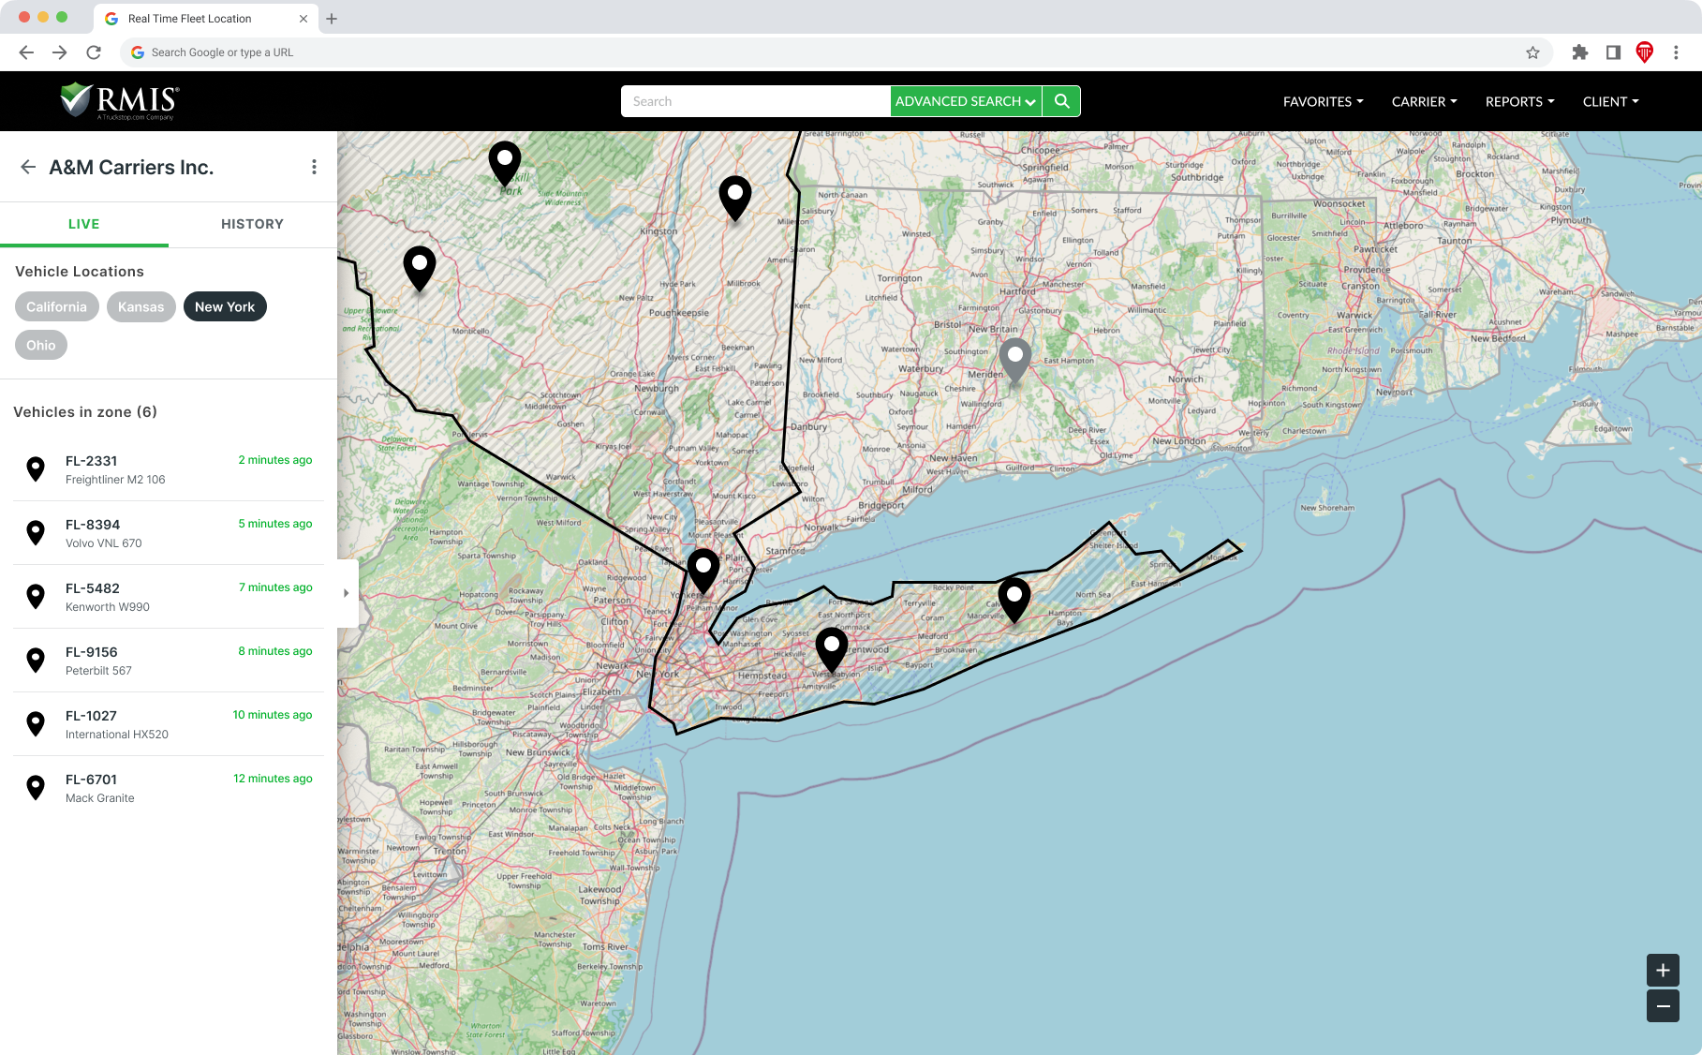
Task: Enable the California vehicle location filter
Action: 56,306
